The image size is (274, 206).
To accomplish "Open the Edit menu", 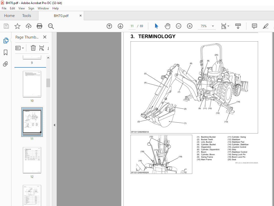I will coord(12,8).
